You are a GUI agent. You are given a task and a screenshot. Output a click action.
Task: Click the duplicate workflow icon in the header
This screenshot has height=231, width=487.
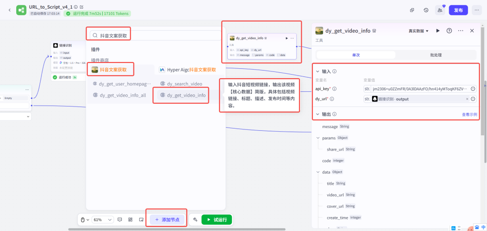[412, 10]
